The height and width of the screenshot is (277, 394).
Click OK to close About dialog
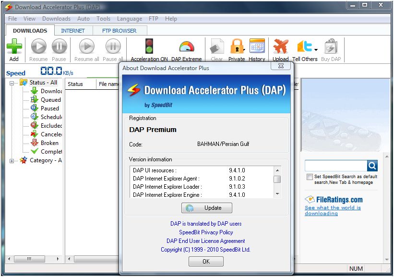(206, 262)
